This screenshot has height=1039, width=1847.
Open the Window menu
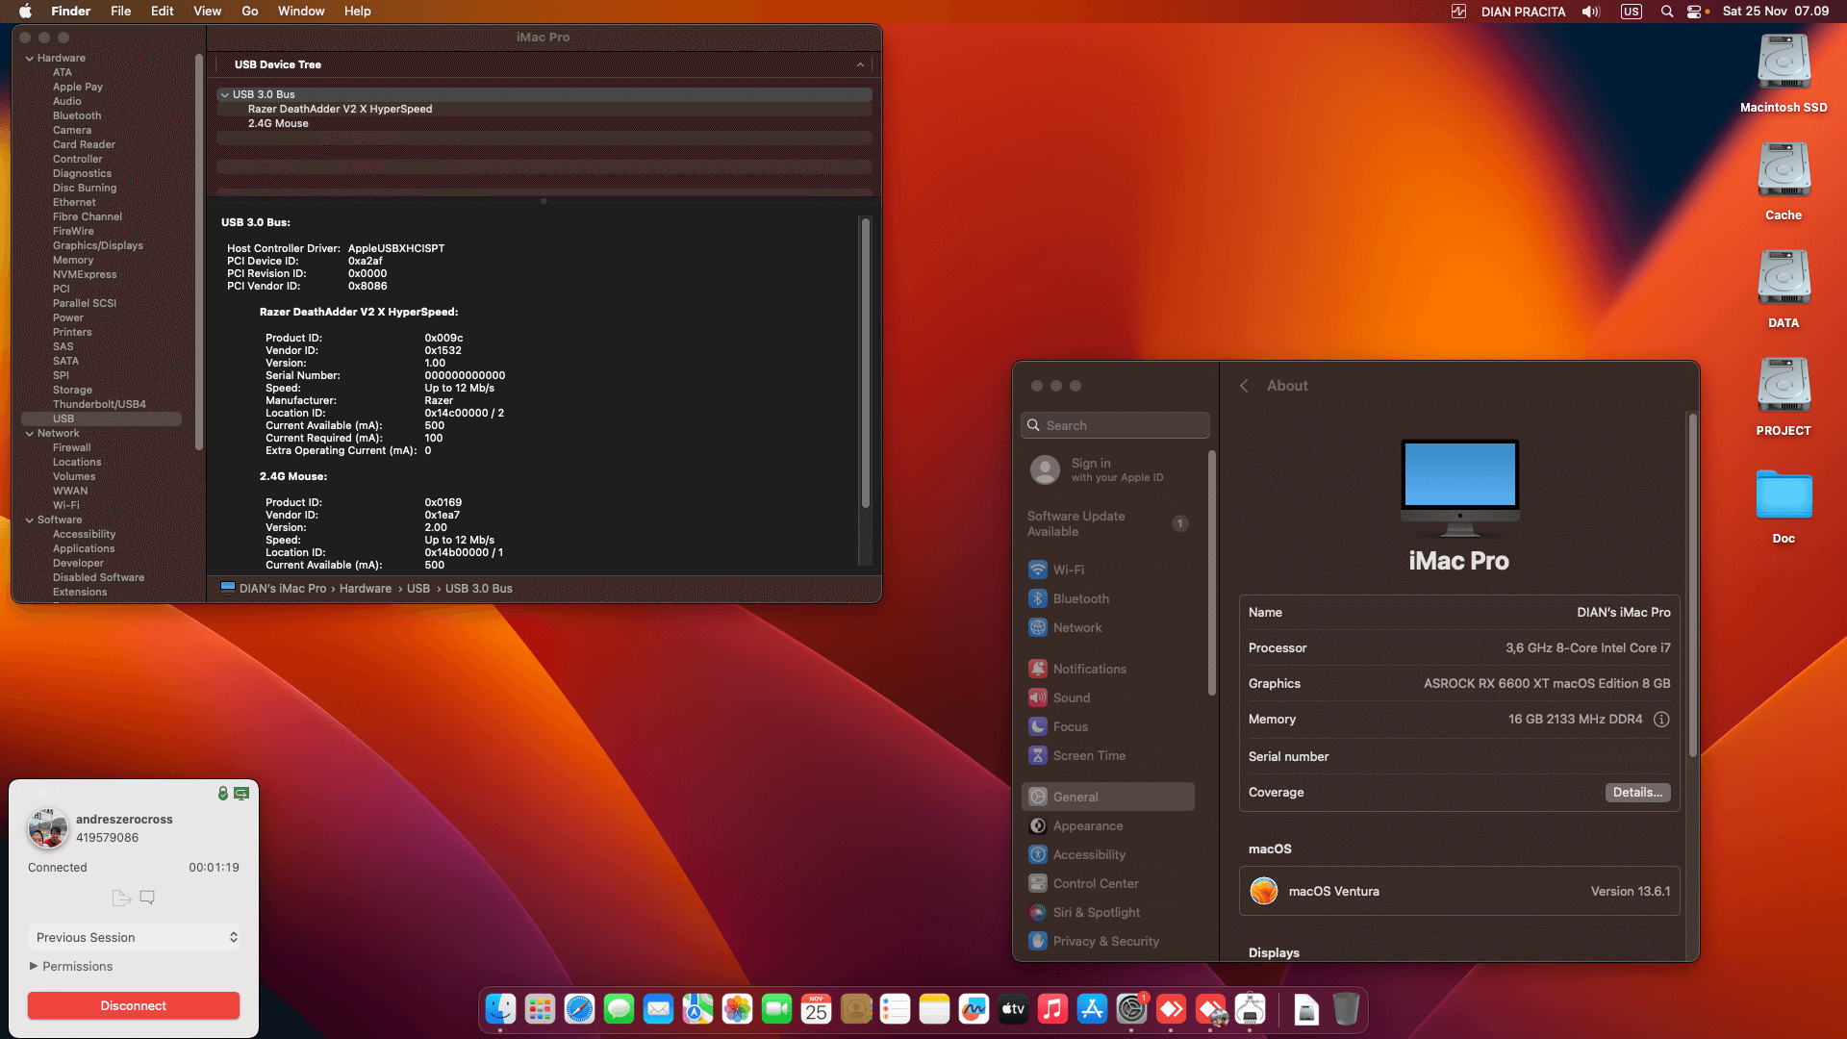[x=301, y=12]
